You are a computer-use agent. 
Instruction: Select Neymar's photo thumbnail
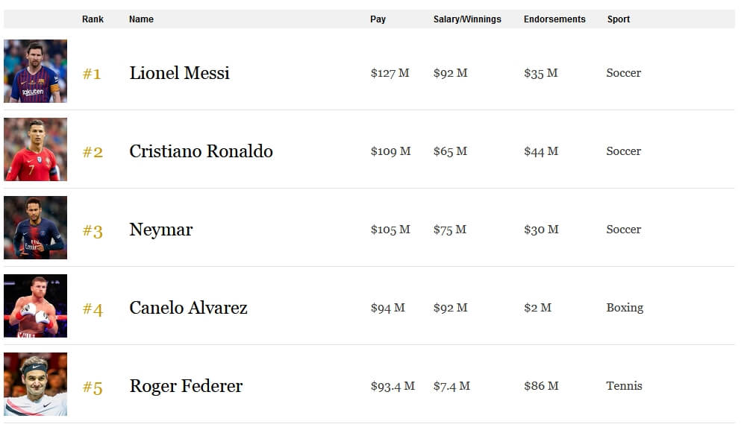point(35,227)
